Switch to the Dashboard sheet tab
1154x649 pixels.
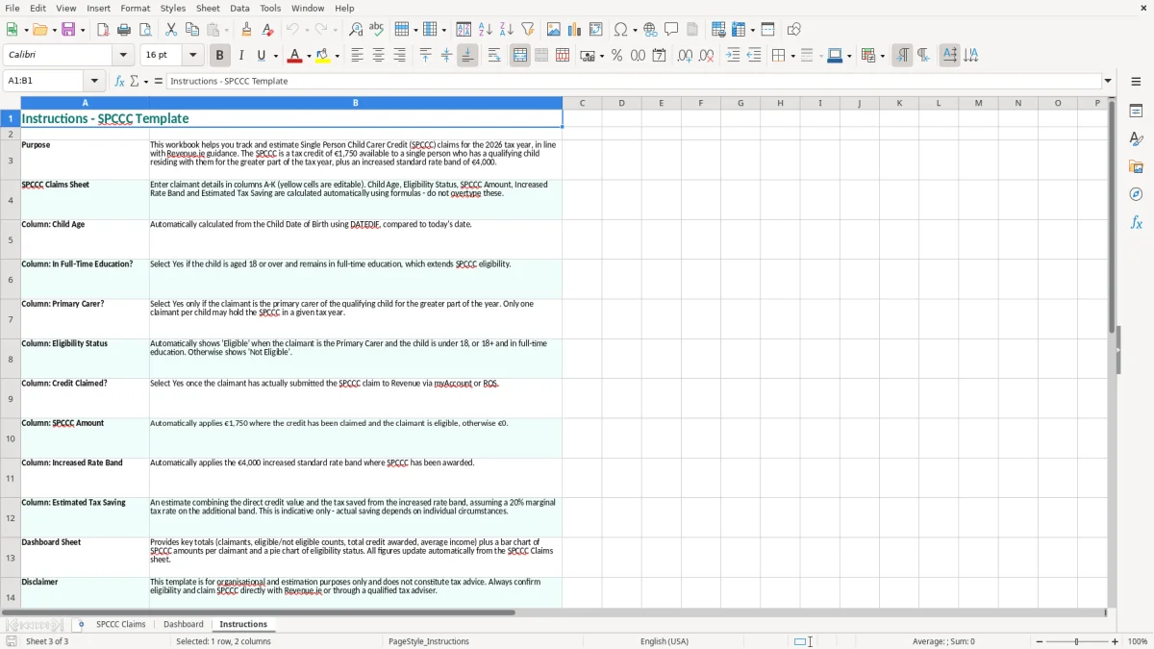tap(184, 624)
